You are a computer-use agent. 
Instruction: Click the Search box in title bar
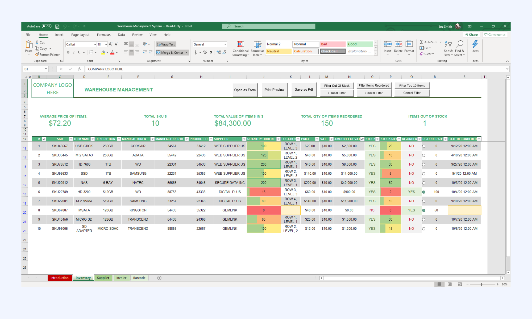(x=269, y=26)
